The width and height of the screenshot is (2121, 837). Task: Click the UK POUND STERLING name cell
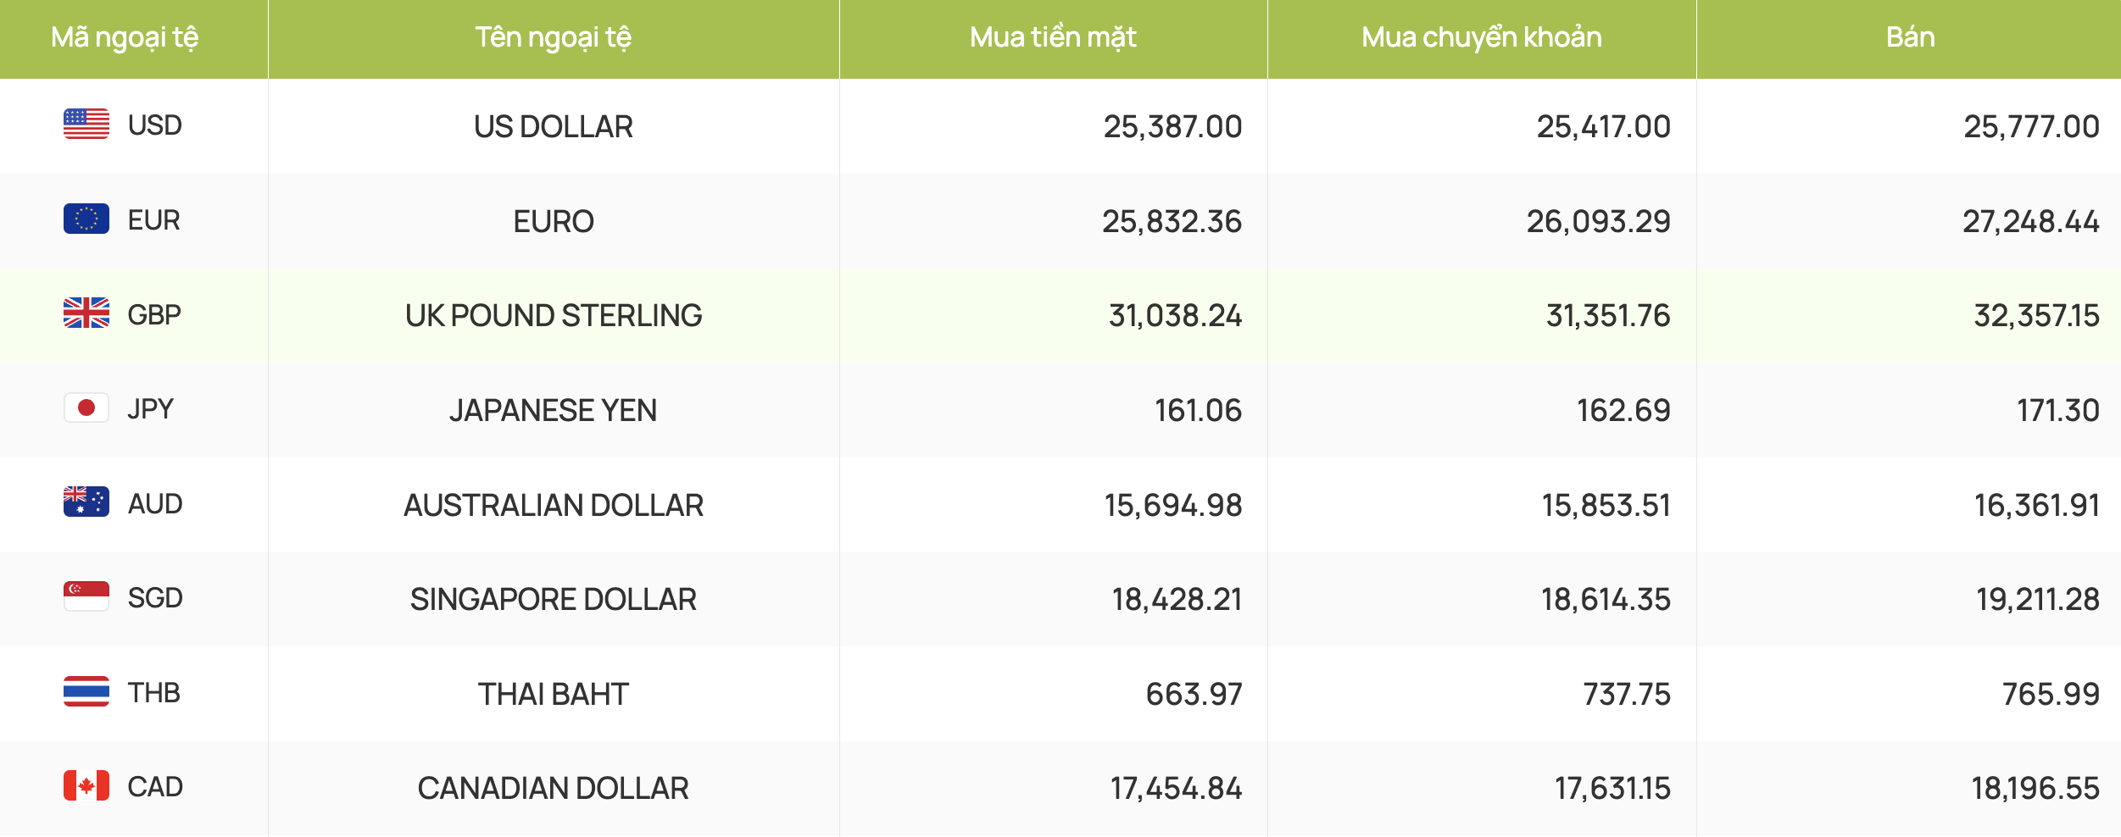pos(554,315)
